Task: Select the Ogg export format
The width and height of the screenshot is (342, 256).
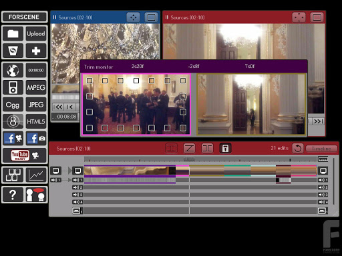Action: (x=13, y=105)
